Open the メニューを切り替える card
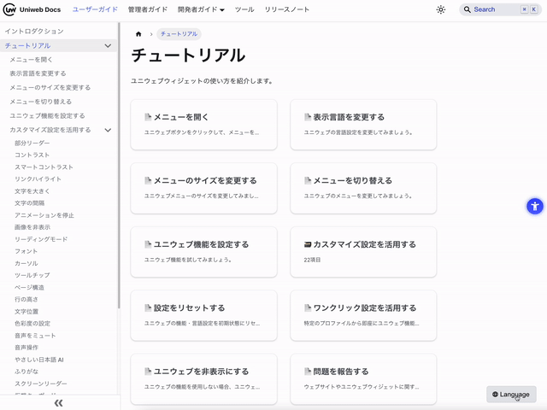Viewport: 547px width, 410px height. [363, 188]
